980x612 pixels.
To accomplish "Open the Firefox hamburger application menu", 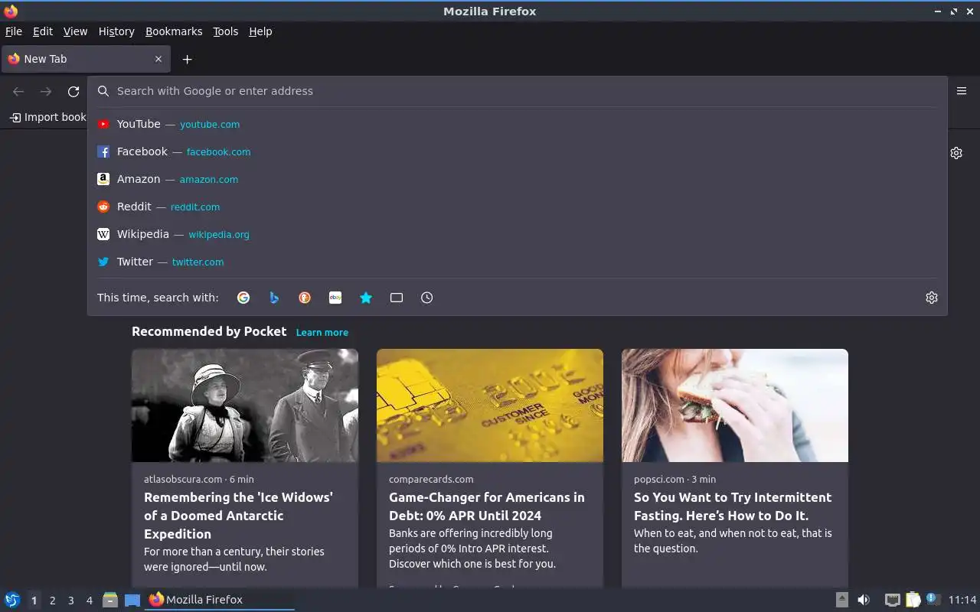I will click(962, 91).
